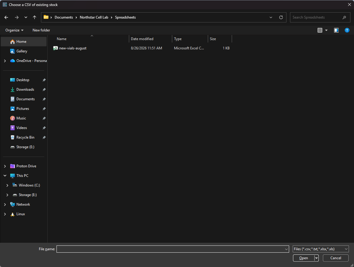This screenshot has width=354, height=267.
Task: Open the File name history dropdown
Action: (286, 249)
